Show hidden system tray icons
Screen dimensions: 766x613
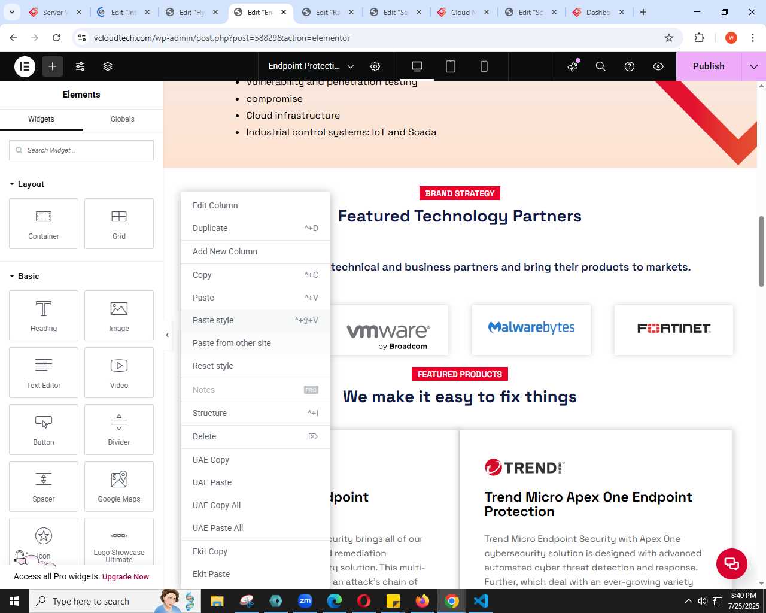tap(688, 601)
